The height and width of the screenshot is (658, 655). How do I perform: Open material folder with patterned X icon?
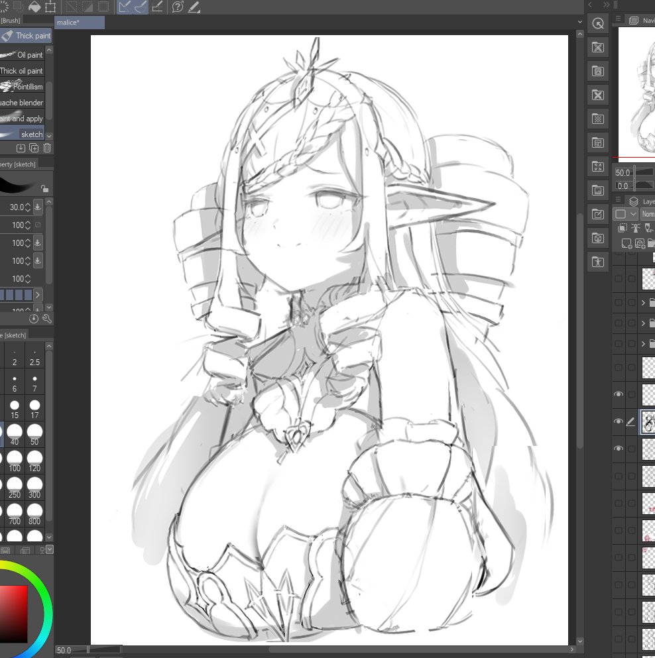point(598,48)
